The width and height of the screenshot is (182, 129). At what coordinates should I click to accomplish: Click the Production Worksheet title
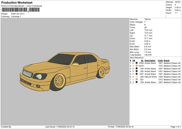point(16,3)
